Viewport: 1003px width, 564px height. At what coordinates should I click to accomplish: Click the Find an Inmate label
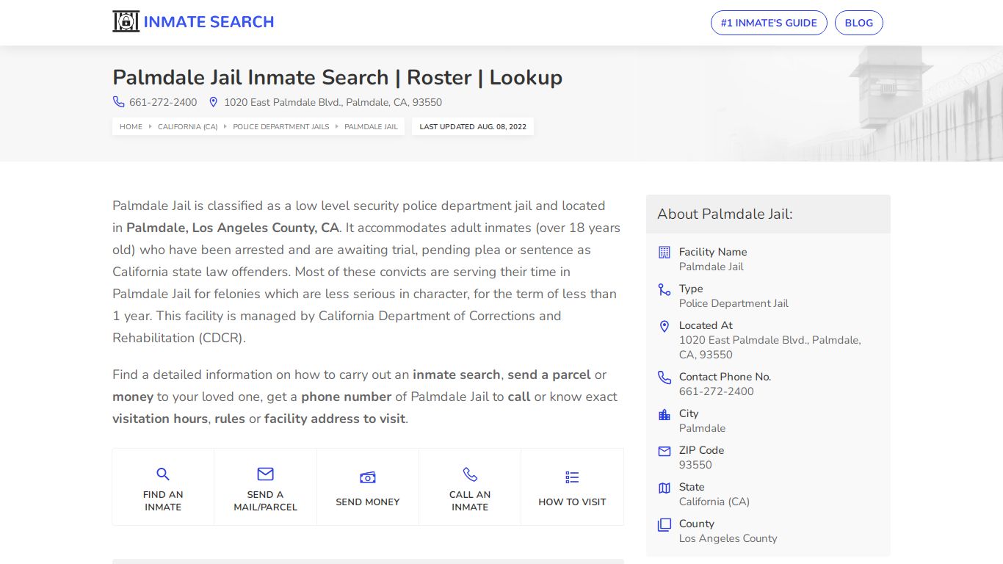(x=163, y=501)
